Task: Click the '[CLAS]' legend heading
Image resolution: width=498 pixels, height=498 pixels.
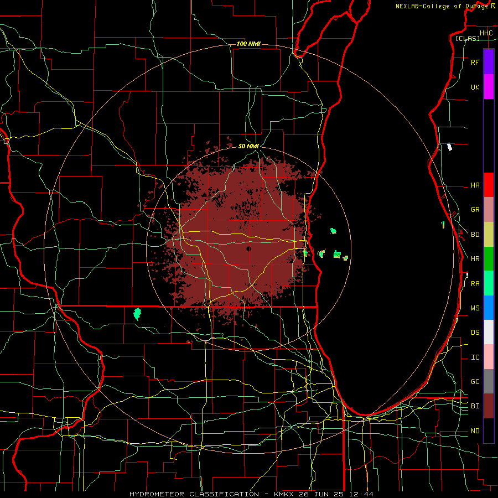Action: pyautogui.click(x=468, y=38)
